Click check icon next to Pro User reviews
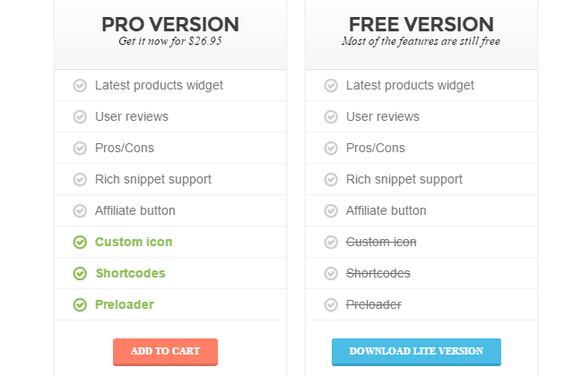The image size is (581, 376). (x=80, y=117)
